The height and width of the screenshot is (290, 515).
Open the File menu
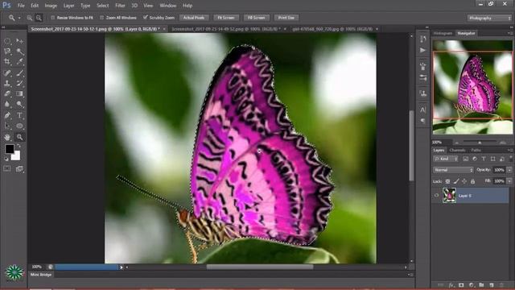point(21,6)
